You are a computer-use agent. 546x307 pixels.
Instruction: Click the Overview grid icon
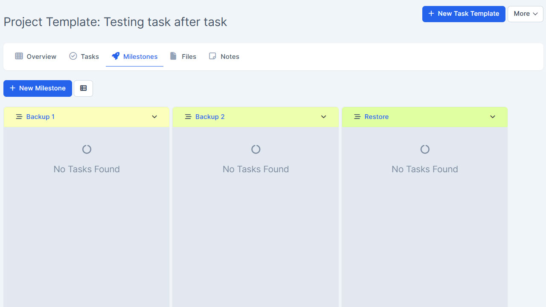[x=19, y=56]
